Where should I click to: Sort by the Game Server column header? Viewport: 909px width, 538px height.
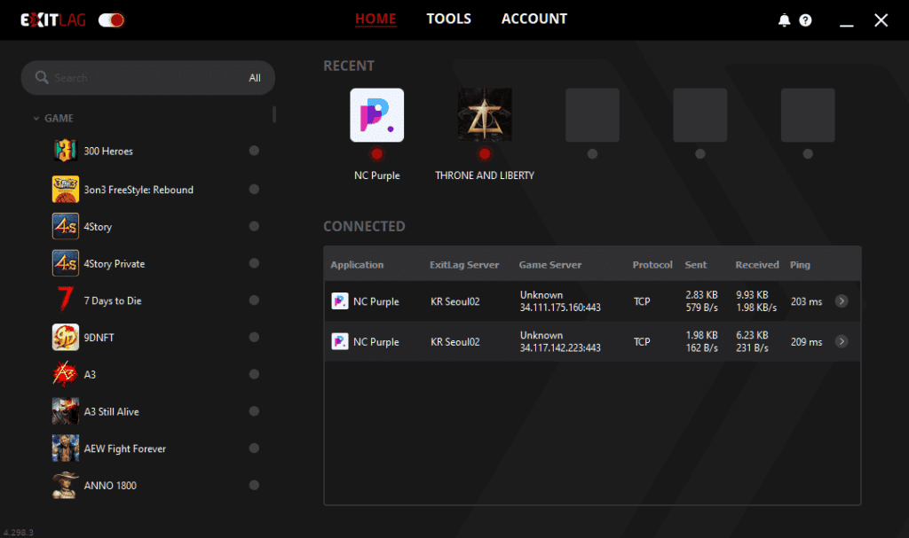pyautogui.click(x=550, y=265)
